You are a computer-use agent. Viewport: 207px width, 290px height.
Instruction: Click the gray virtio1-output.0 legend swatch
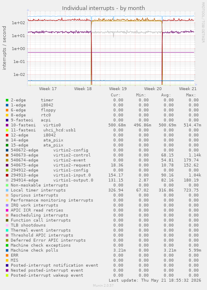pyautogui.click(x=7, y=180)
